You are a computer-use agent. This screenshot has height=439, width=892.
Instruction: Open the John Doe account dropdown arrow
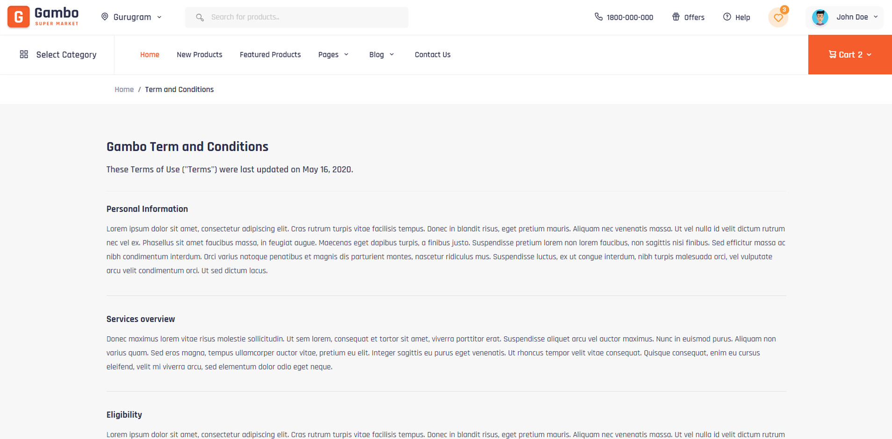(876, 17)
